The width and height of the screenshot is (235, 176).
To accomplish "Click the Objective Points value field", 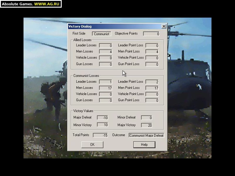I will pos(151,34).
